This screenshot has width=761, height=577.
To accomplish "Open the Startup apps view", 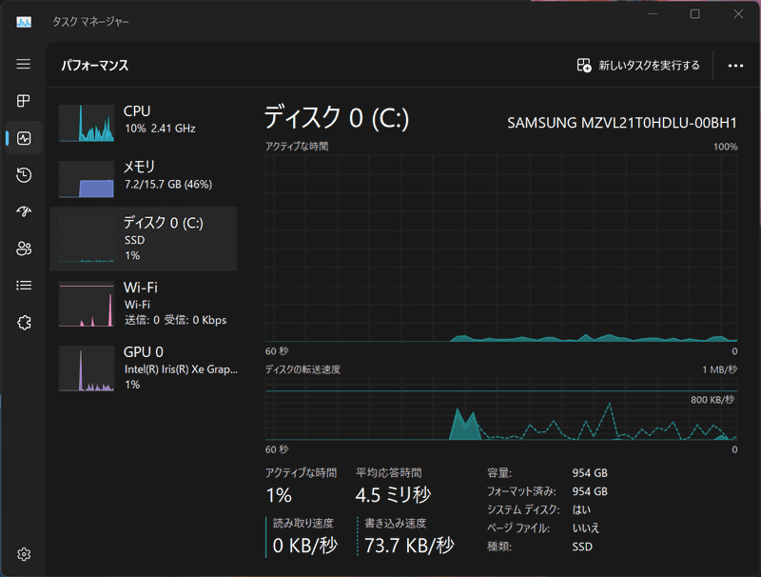I will [24, 211].
